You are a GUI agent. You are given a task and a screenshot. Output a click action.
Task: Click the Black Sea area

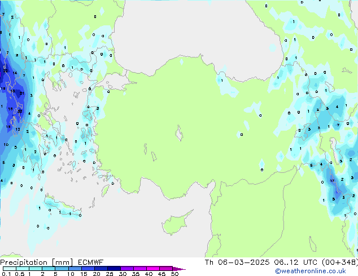point(194,34)
